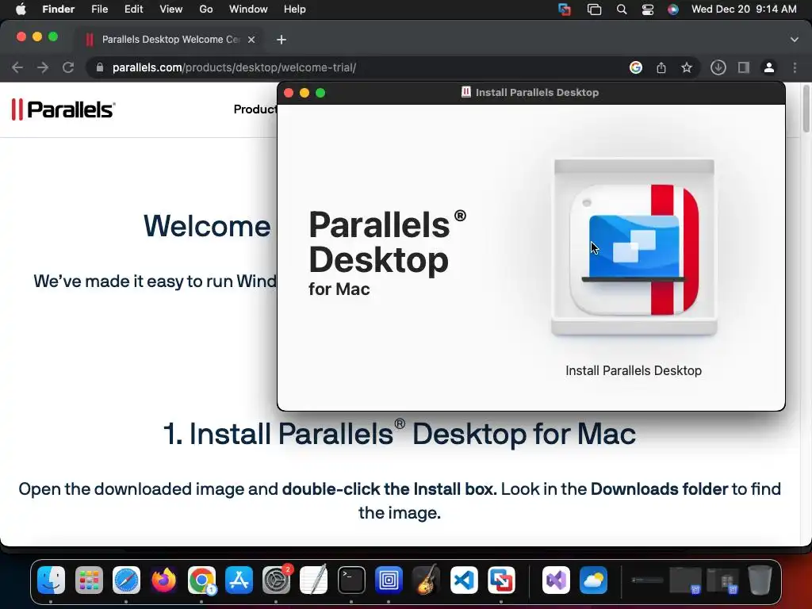Open the Apple menu
The width and height of the screenshot is (812, 609).
(x=21, y=10)
